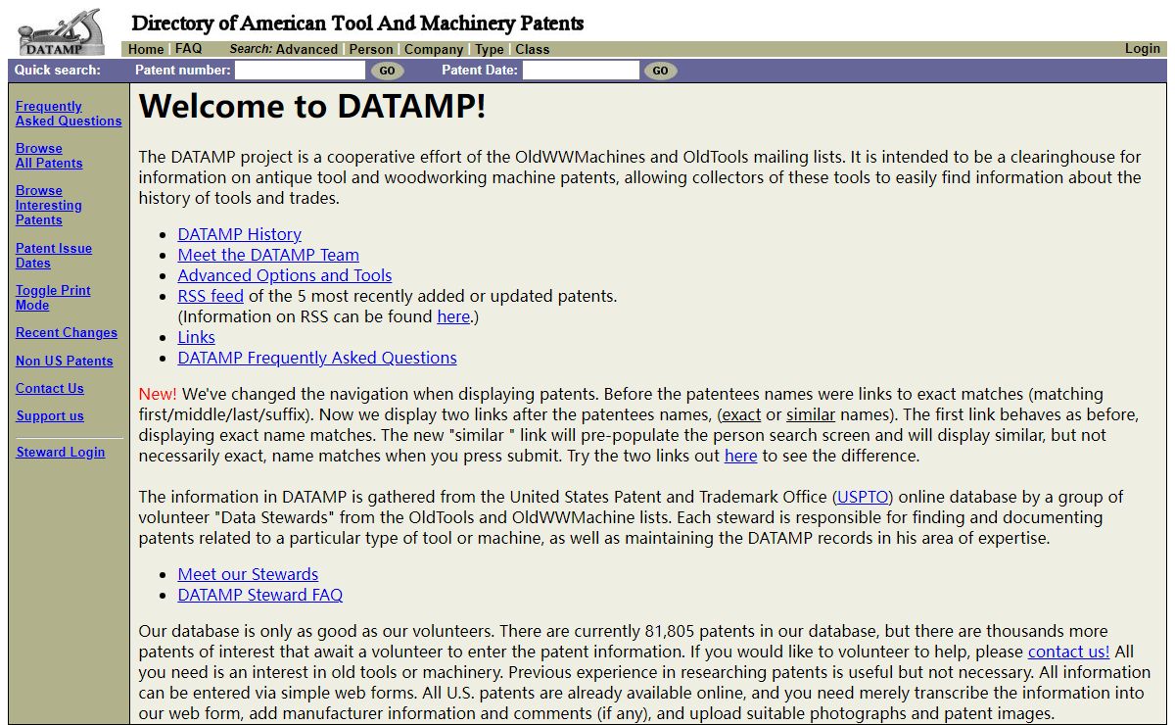
Task: Click 'here' link to try name links
Action: coord(741,456)
